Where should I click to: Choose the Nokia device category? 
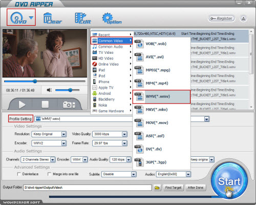[112, 105]
